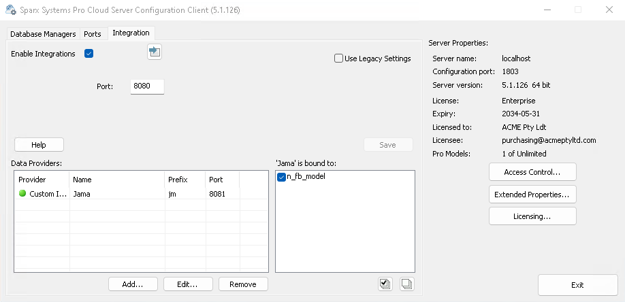Screen dimensions: 625x302
Task: Click the check all models icon
Action: 385,284
